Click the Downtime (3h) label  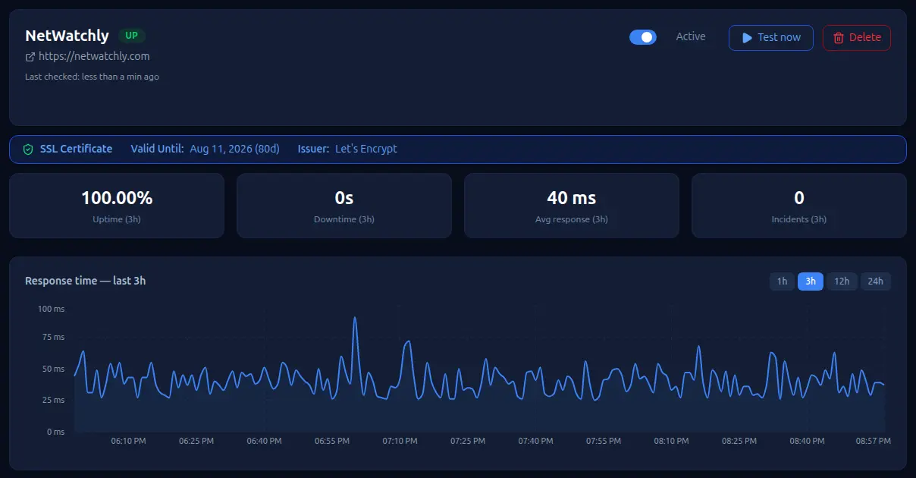344,219
